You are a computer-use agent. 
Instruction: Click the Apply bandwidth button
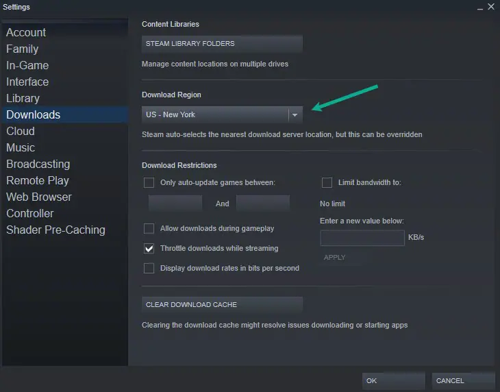coord(334,258)
